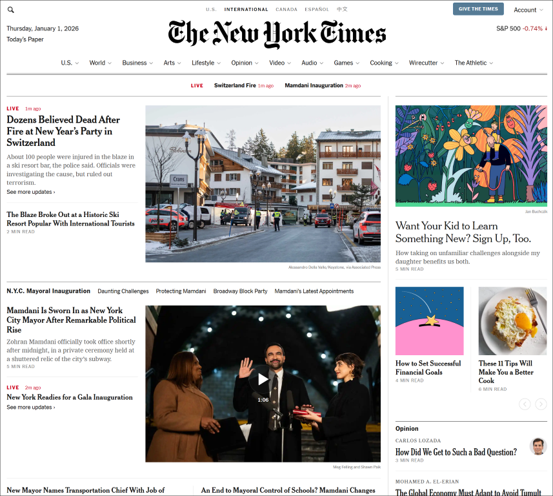
Task: Click Carlos Lozada's author portrait
Action: click(x=538, y=446)
